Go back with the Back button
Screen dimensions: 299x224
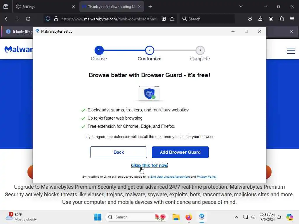click(x=119, y=152)
